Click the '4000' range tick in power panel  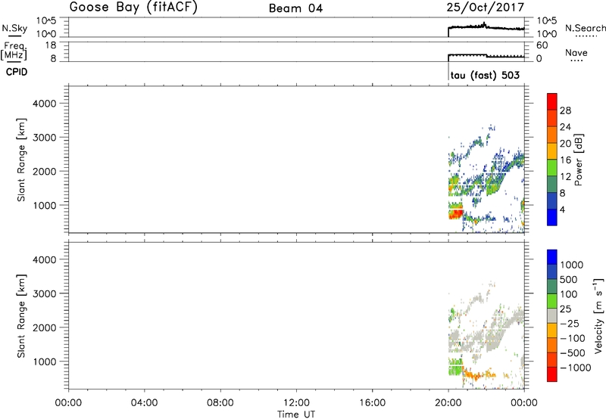45,104
